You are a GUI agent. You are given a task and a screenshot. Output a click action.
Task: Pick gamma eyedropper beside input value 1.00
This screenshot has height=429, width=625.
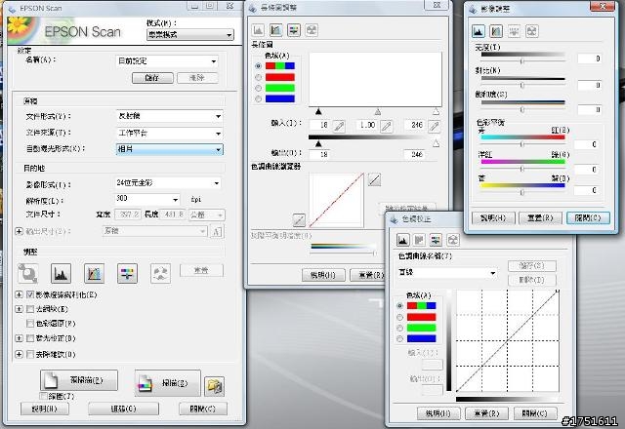coord(387,126)
